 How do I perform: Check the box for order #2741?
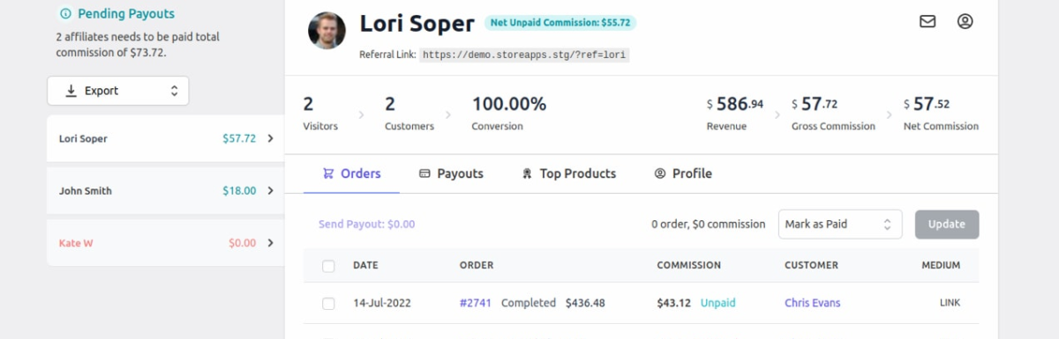pyautogui.click(x=329, y=303)
